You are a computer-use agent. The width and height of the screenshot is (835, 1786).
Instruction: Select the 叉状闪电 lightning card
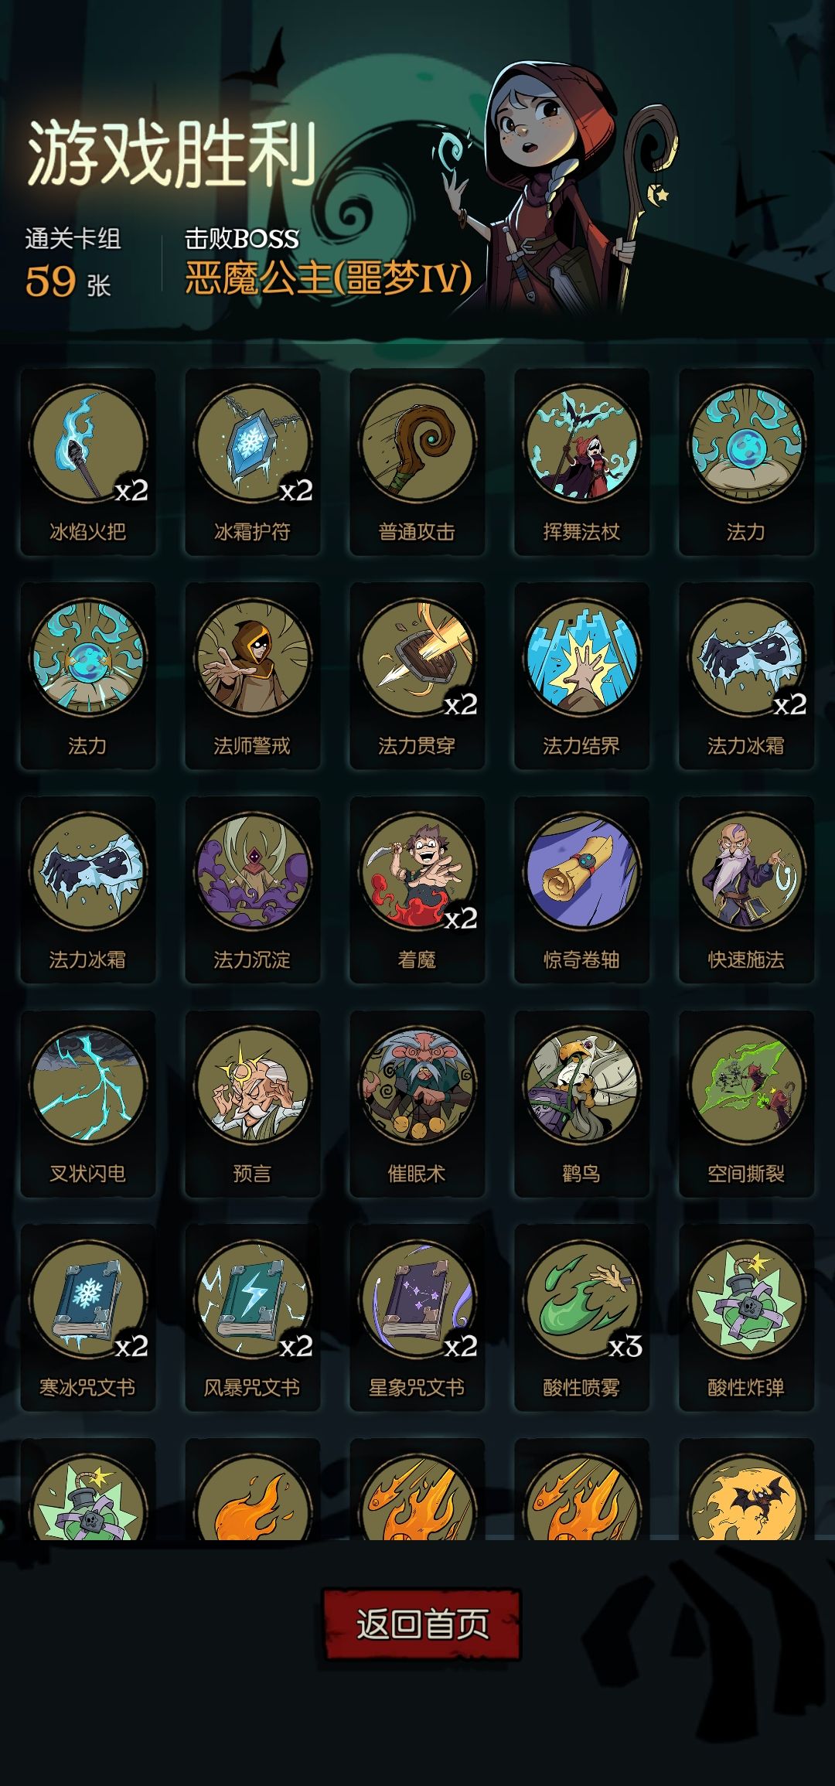pos(88,1104)
